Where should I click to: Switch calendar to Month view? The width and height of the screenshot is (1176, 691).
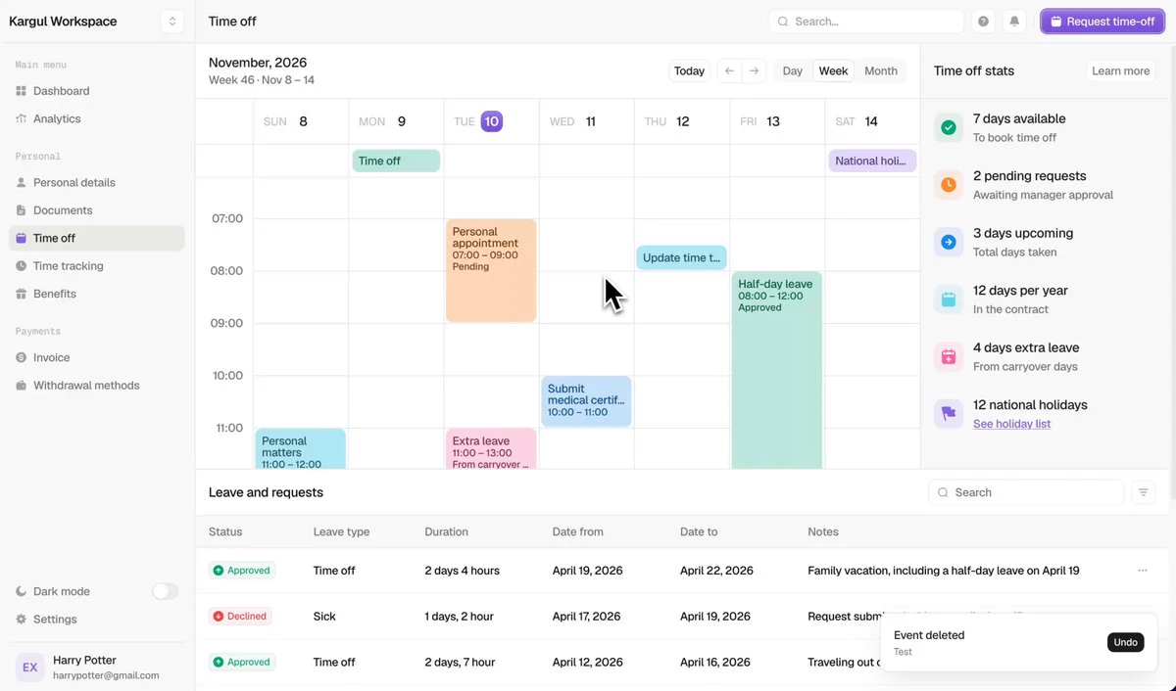click(x=881, y=70)
